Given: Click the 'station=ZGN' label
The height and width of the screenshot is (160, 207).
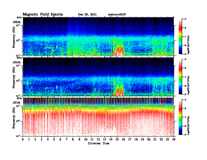Looking at the screenshot, I should tap(117, 15).
